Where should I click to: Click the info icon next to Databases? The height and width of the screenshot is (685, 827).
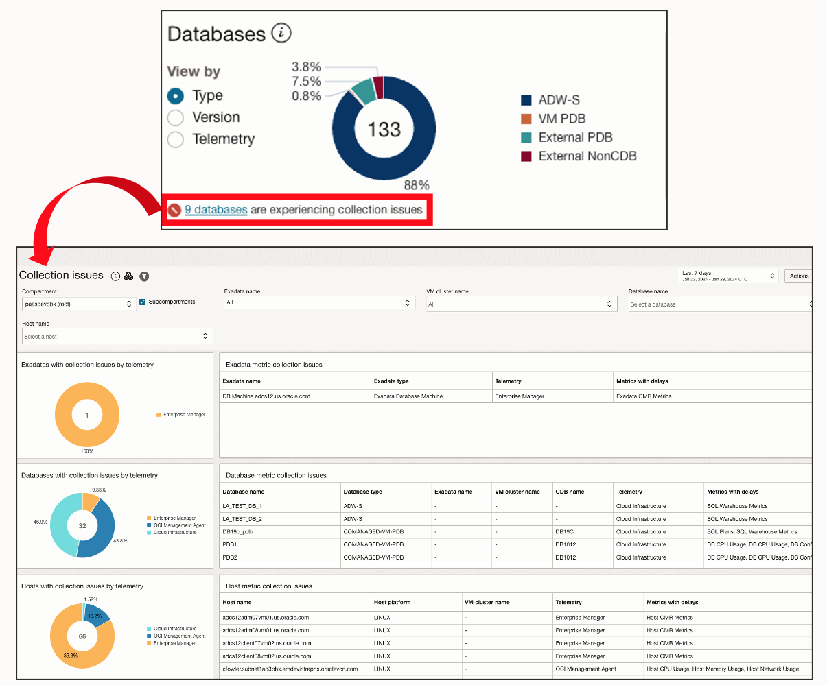coord(281,33)
